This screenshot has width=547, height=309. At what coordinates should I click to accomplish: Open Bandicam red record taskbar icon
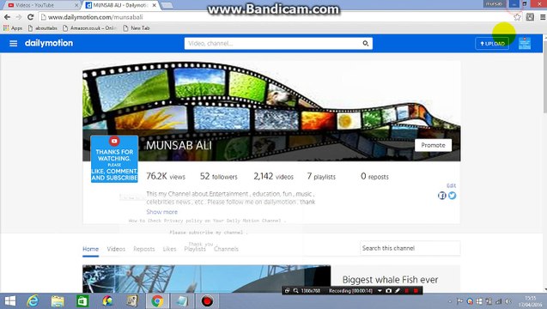pyautogui.click(x=207, y=301)
